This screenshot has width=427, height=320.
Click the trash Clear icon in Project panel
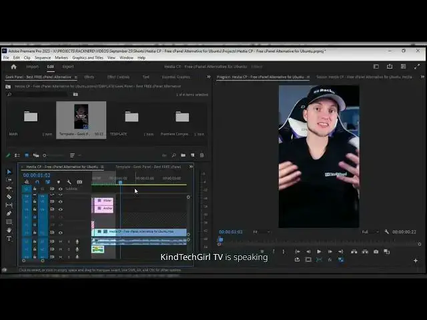pyautogui.click(x=201, y=155)
